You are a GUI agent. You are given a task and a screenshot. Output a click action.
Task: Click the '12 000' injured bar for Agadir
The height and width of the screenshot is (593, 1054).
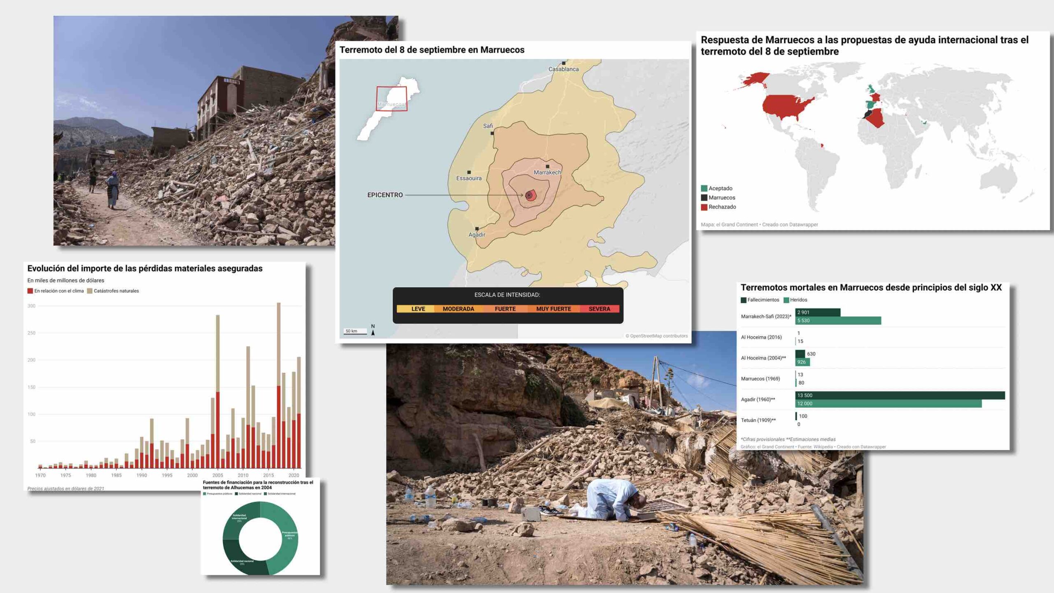(888, 404)
